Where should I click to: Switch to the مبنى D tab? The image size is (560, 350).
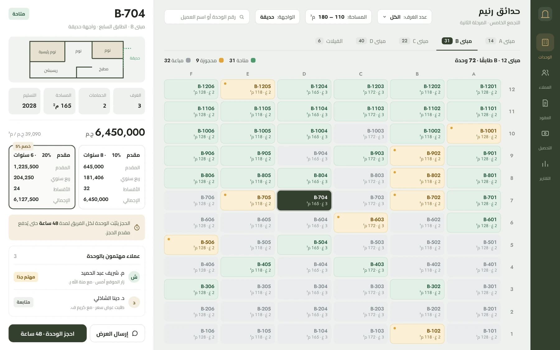click(x=371, y=41)
